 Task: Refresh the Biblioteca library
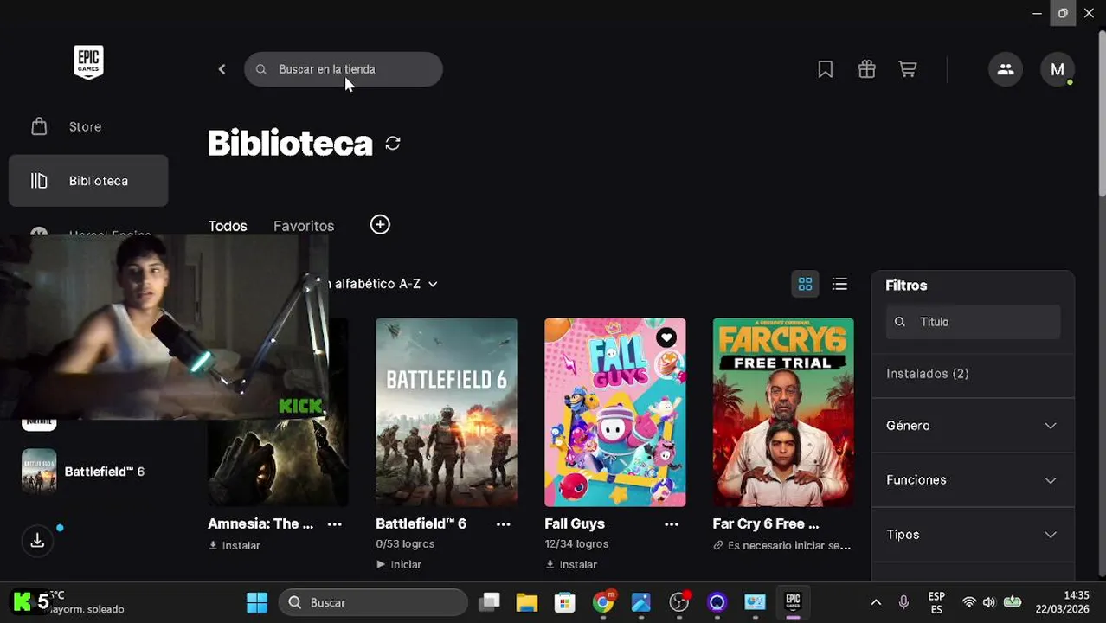[393, 143]
